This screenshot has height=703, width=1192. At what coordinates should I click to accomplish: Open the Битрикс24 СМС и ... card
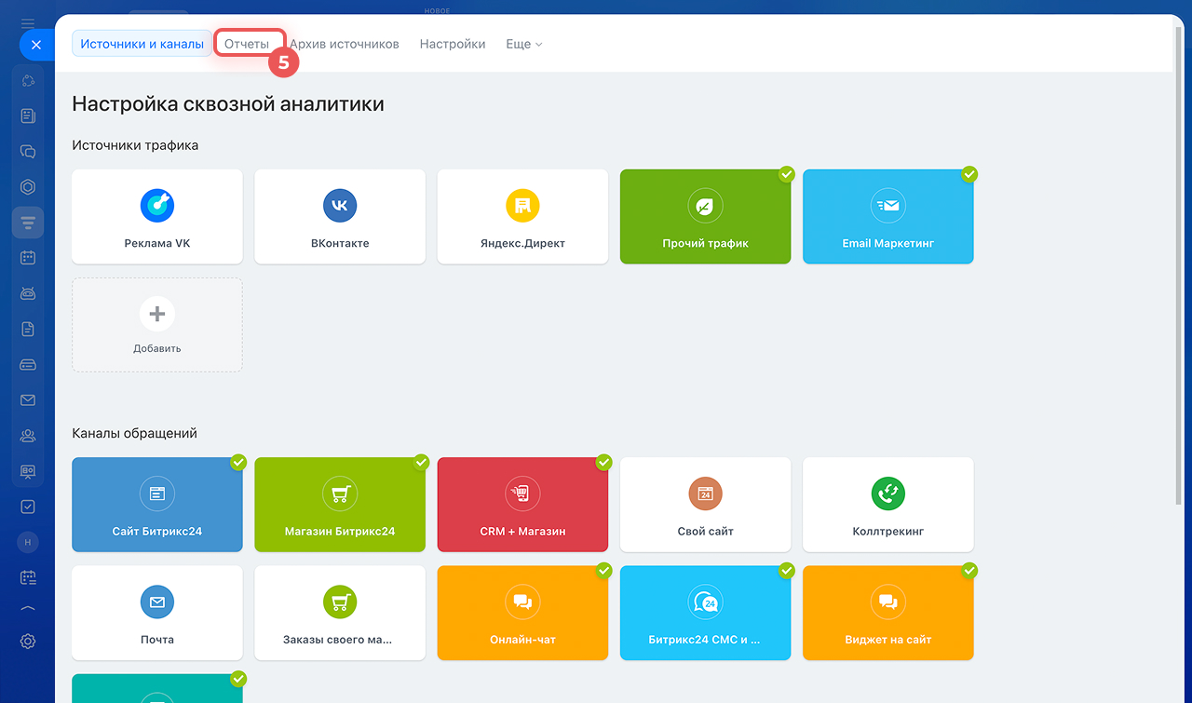[x=705, y=613]
